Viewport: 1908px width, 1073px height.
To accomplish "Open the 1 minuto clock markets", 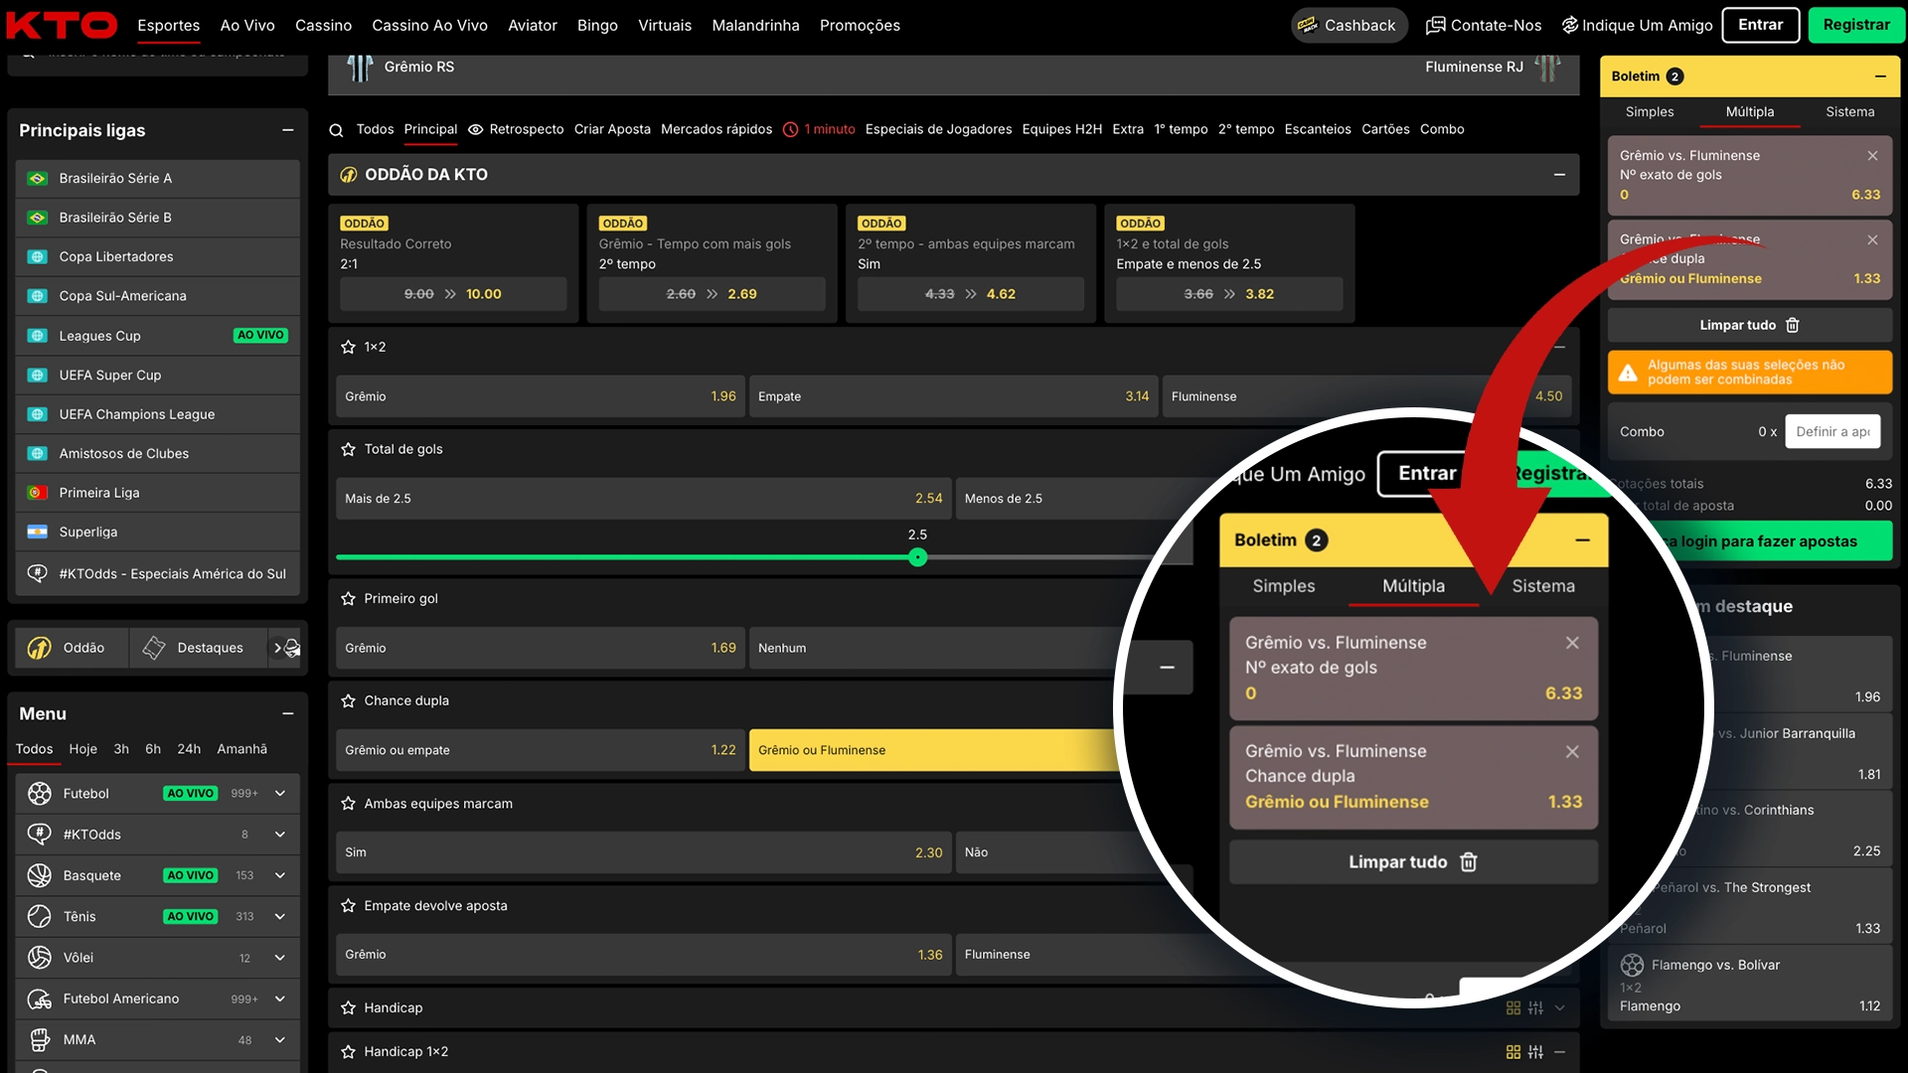I will coord(819,130).
